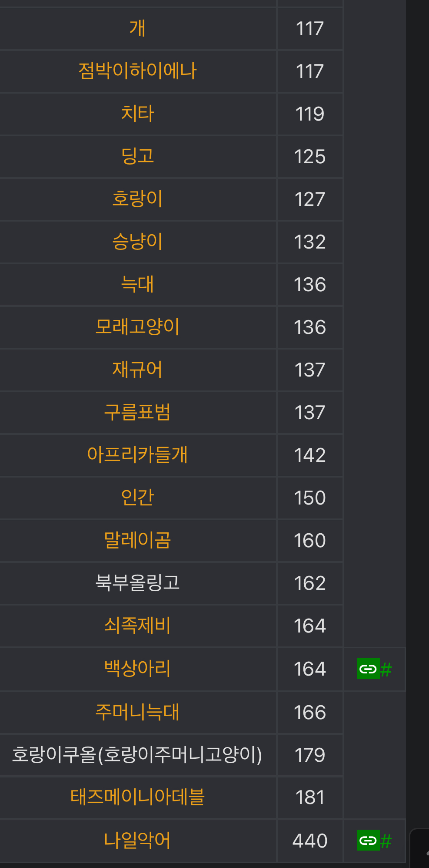Viewport: 429px width, 868px height.
Task: Click the 쇠족제비 link
Action: coord(137,626)
